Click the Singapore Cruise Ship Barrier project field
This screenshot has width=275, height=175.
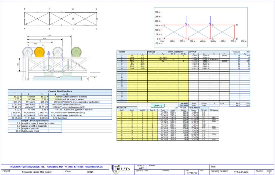point(37,172)
